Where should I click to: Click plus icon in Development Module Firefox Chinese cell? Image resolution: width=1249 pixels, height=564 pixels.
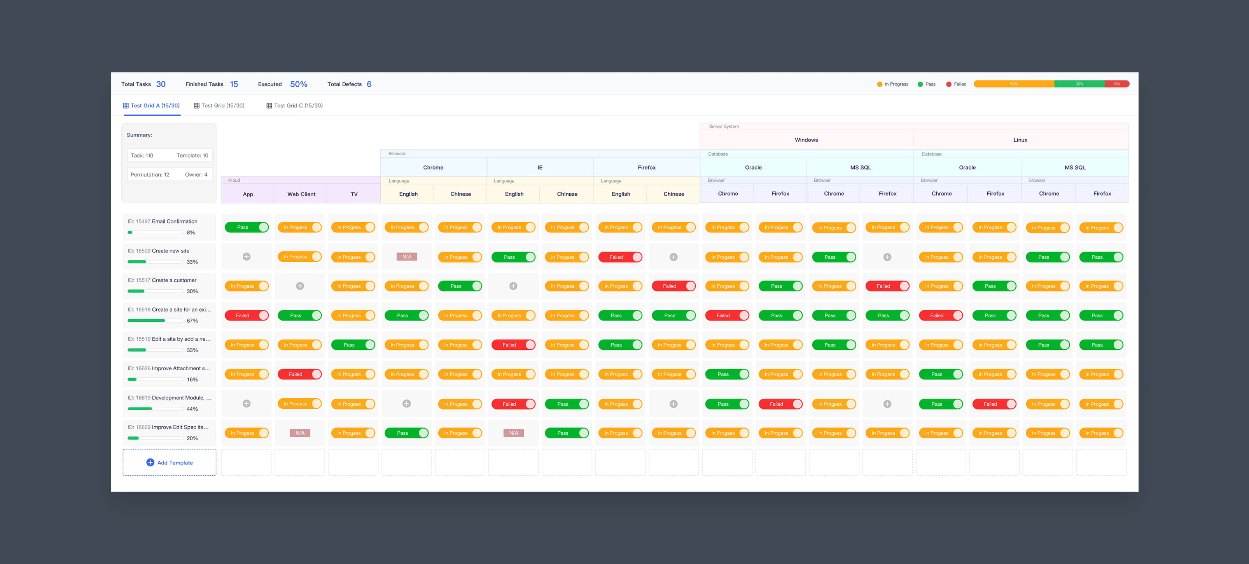pos(673,404)
